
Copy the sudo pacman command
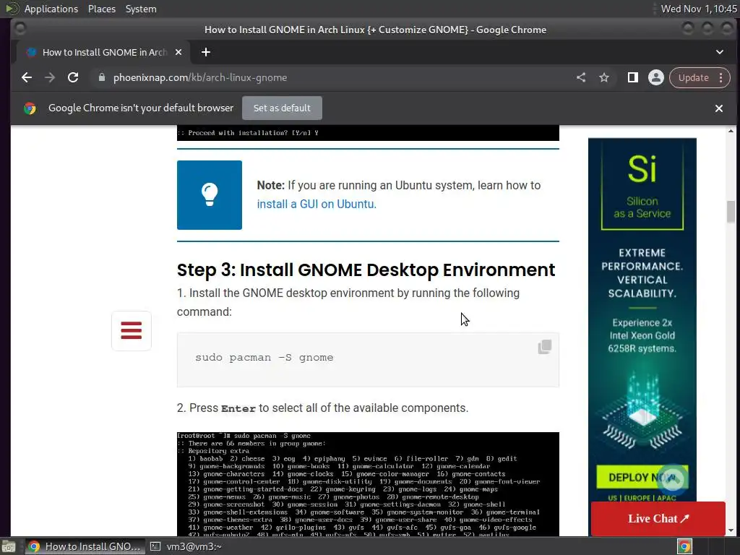(x=545, y=347)
